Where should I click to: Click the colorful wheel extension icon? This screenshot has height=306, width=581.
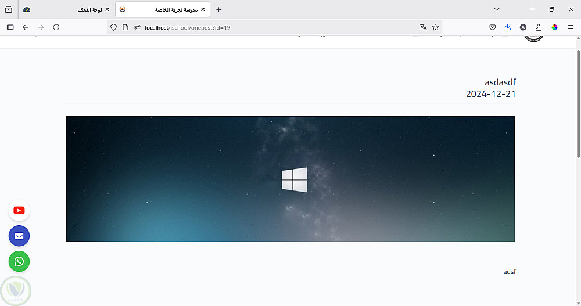tap(554, 27)
